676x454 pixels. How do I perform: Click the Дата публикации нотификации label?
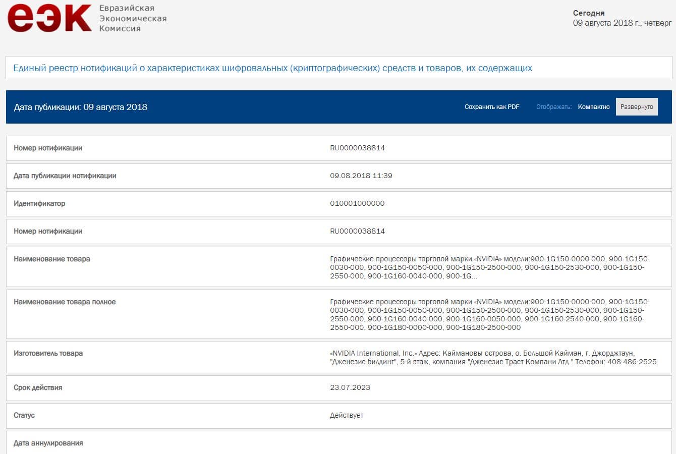tap(65, 176)
